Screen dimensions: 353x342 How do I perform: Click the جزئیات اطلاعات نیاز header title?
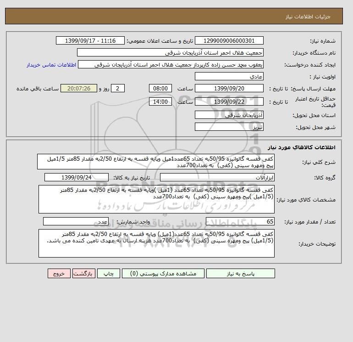click(308, 17)
